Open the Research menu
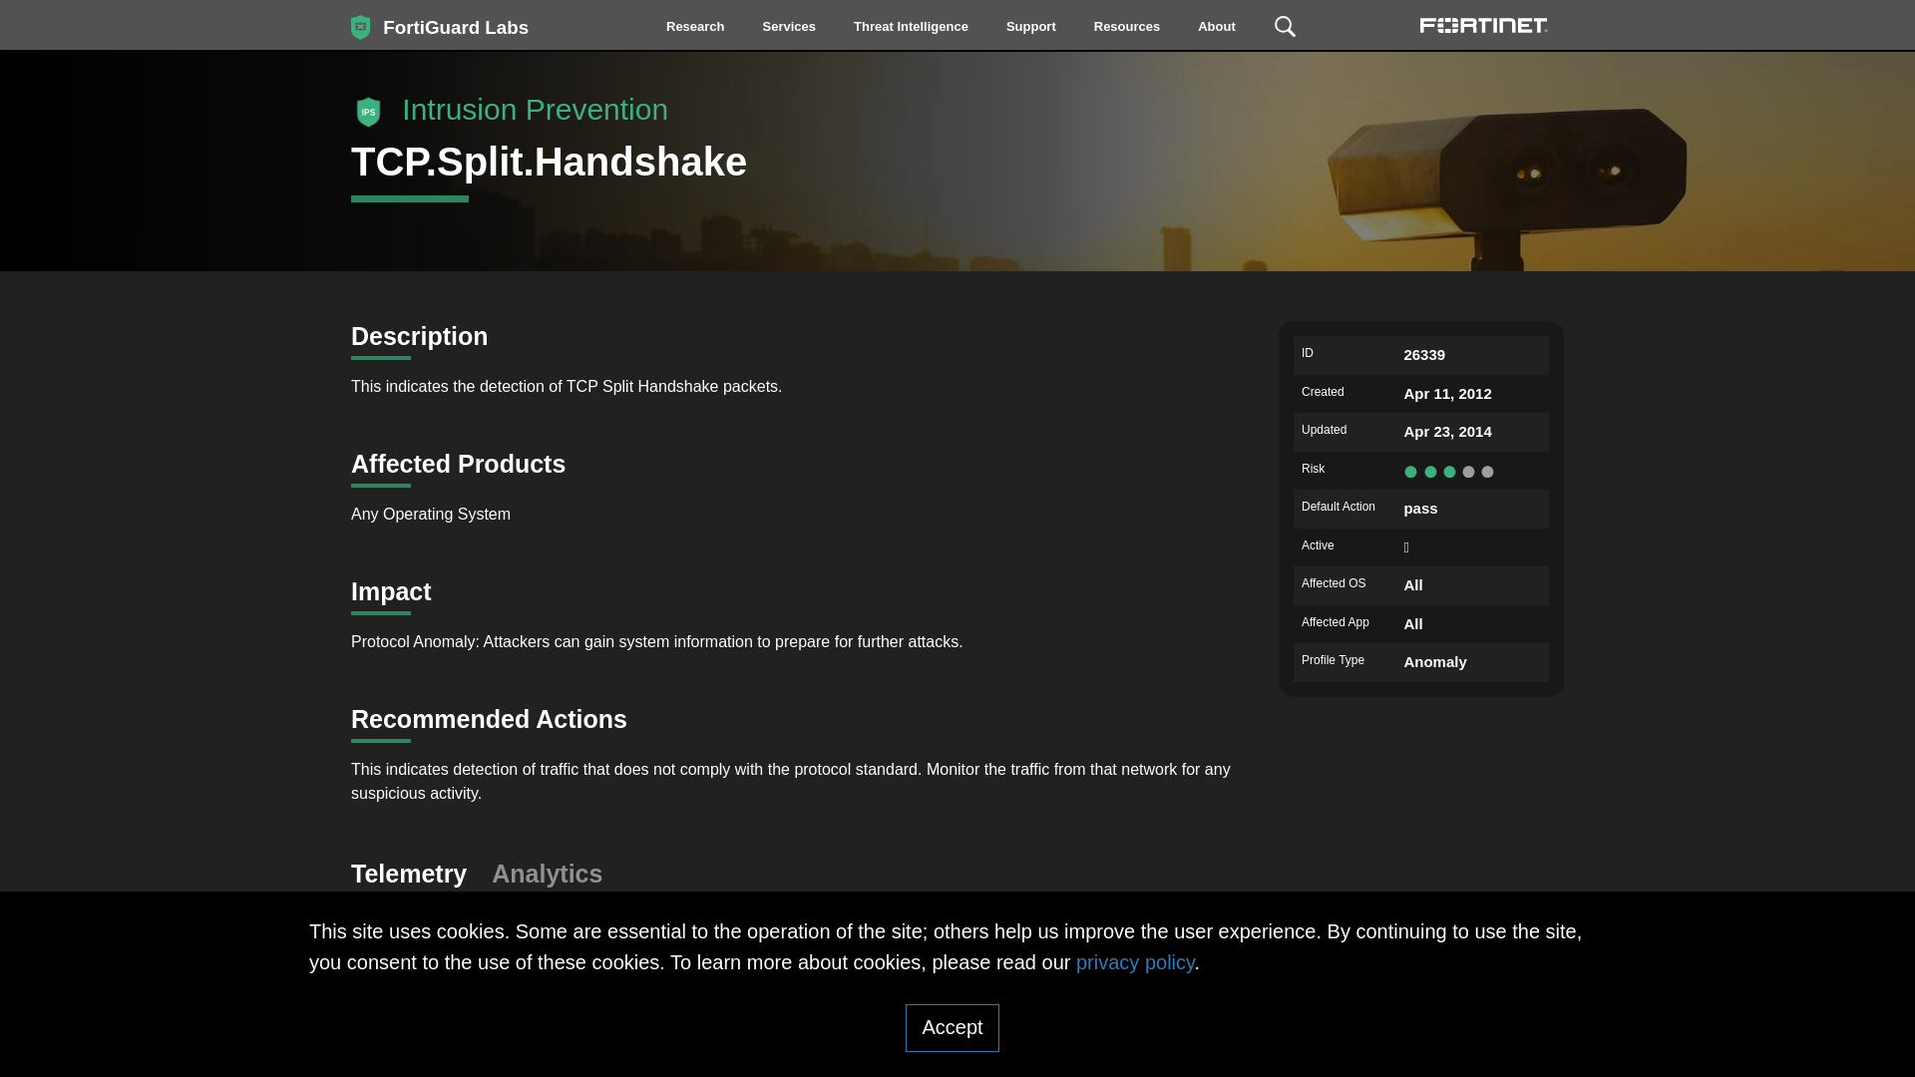 pyautogui.click(x=695, y=27)
